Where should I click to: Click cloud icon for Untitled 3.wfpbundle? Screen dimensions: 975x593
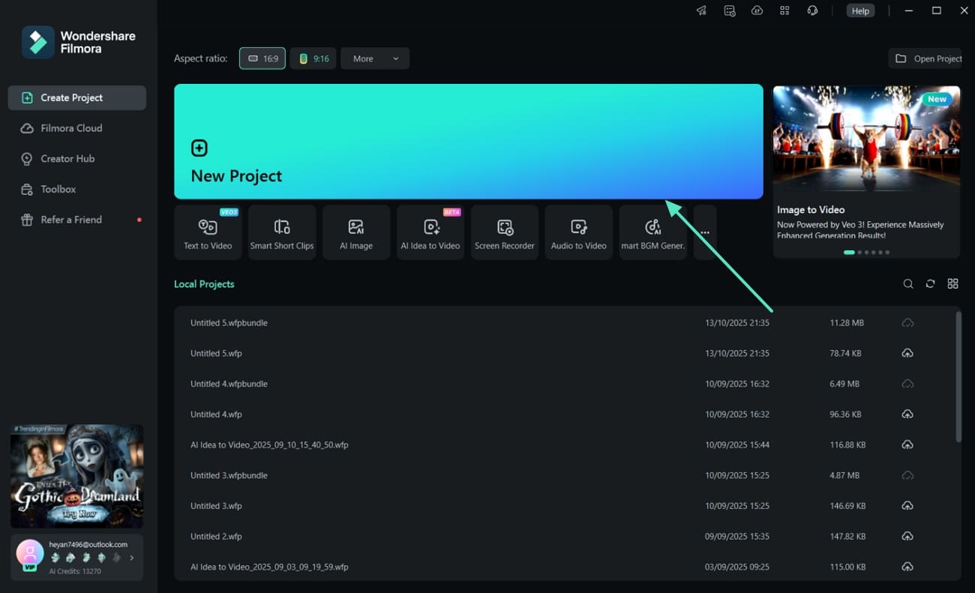pyautogui.click(x=907, y=475)
